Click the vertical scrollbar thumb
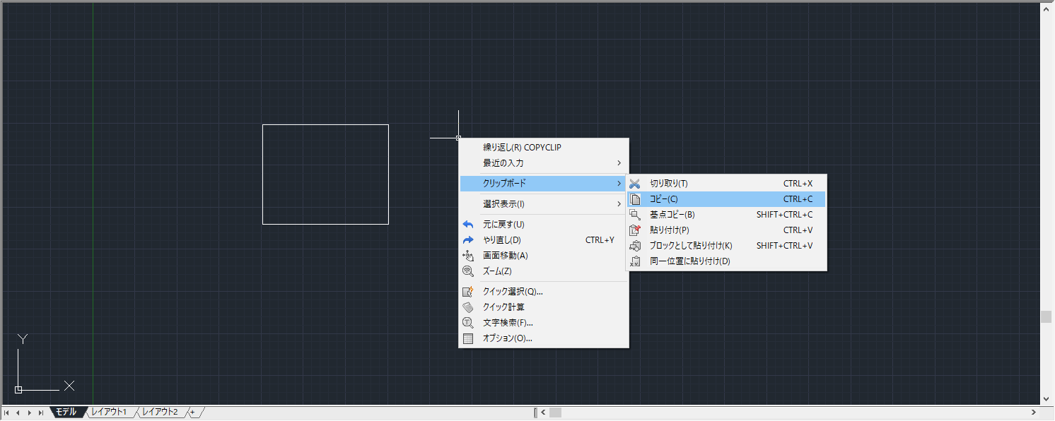The width and height of the screenshot is (1055, 421). click(x=1047, y=317)
